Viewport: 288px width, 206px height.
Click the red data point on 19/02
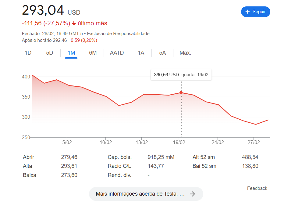click(x=181, y=93)
